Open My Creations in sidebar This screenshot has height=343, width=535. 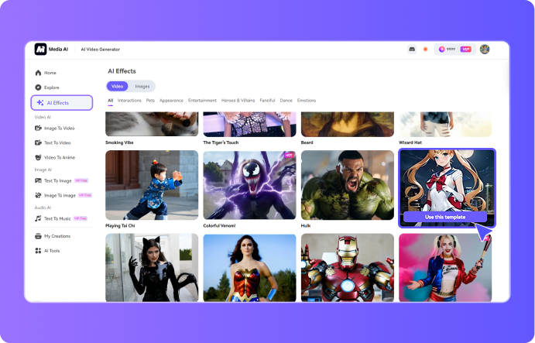(53, 236)
